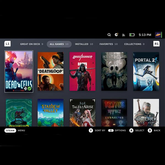
Task: Tap the battery level indicator
Action: pyautogui.click(x=132, y=35)
